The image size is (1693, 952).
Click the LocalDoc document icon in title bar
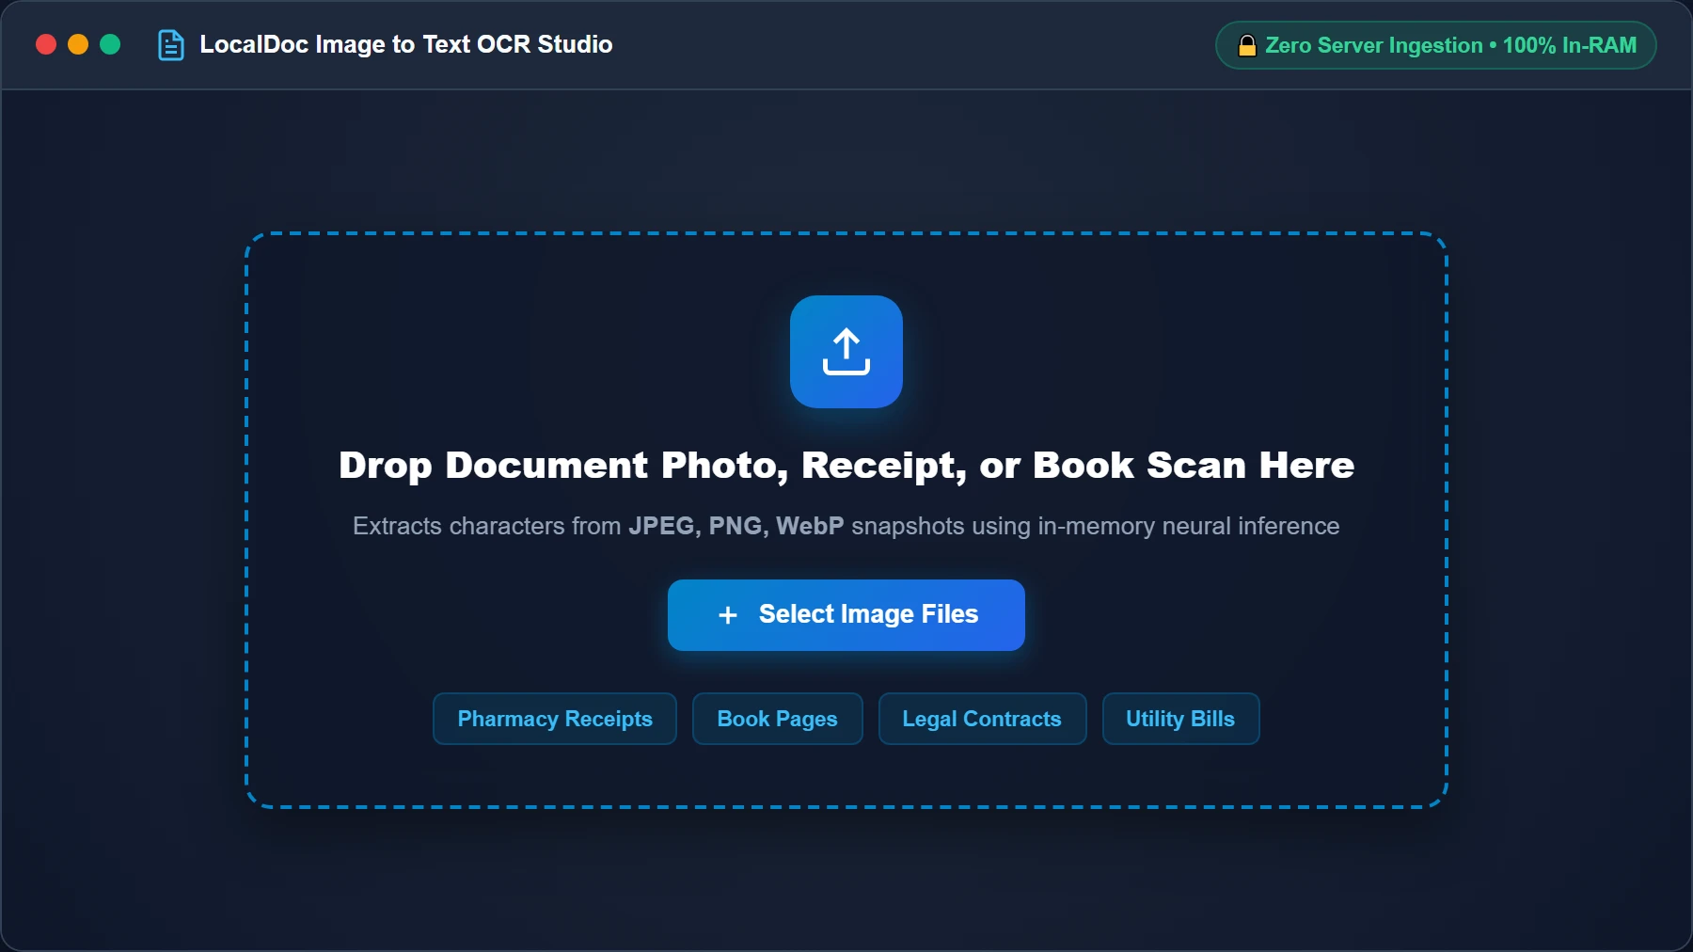tap(171, 45)
